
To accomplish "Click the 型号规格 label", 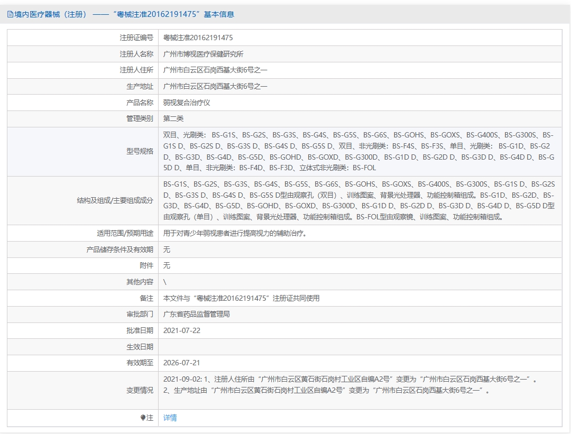I will click(140, 152).
